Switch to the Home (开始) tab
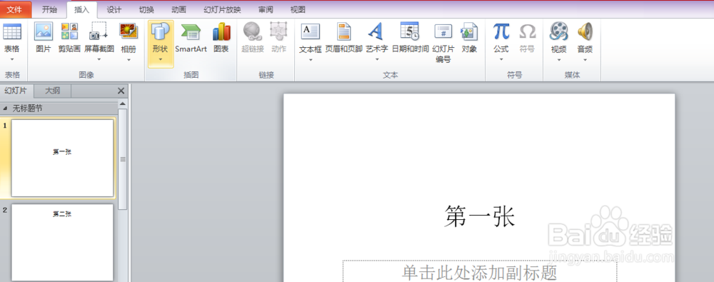The image size is (714, 282). point(49,9)
